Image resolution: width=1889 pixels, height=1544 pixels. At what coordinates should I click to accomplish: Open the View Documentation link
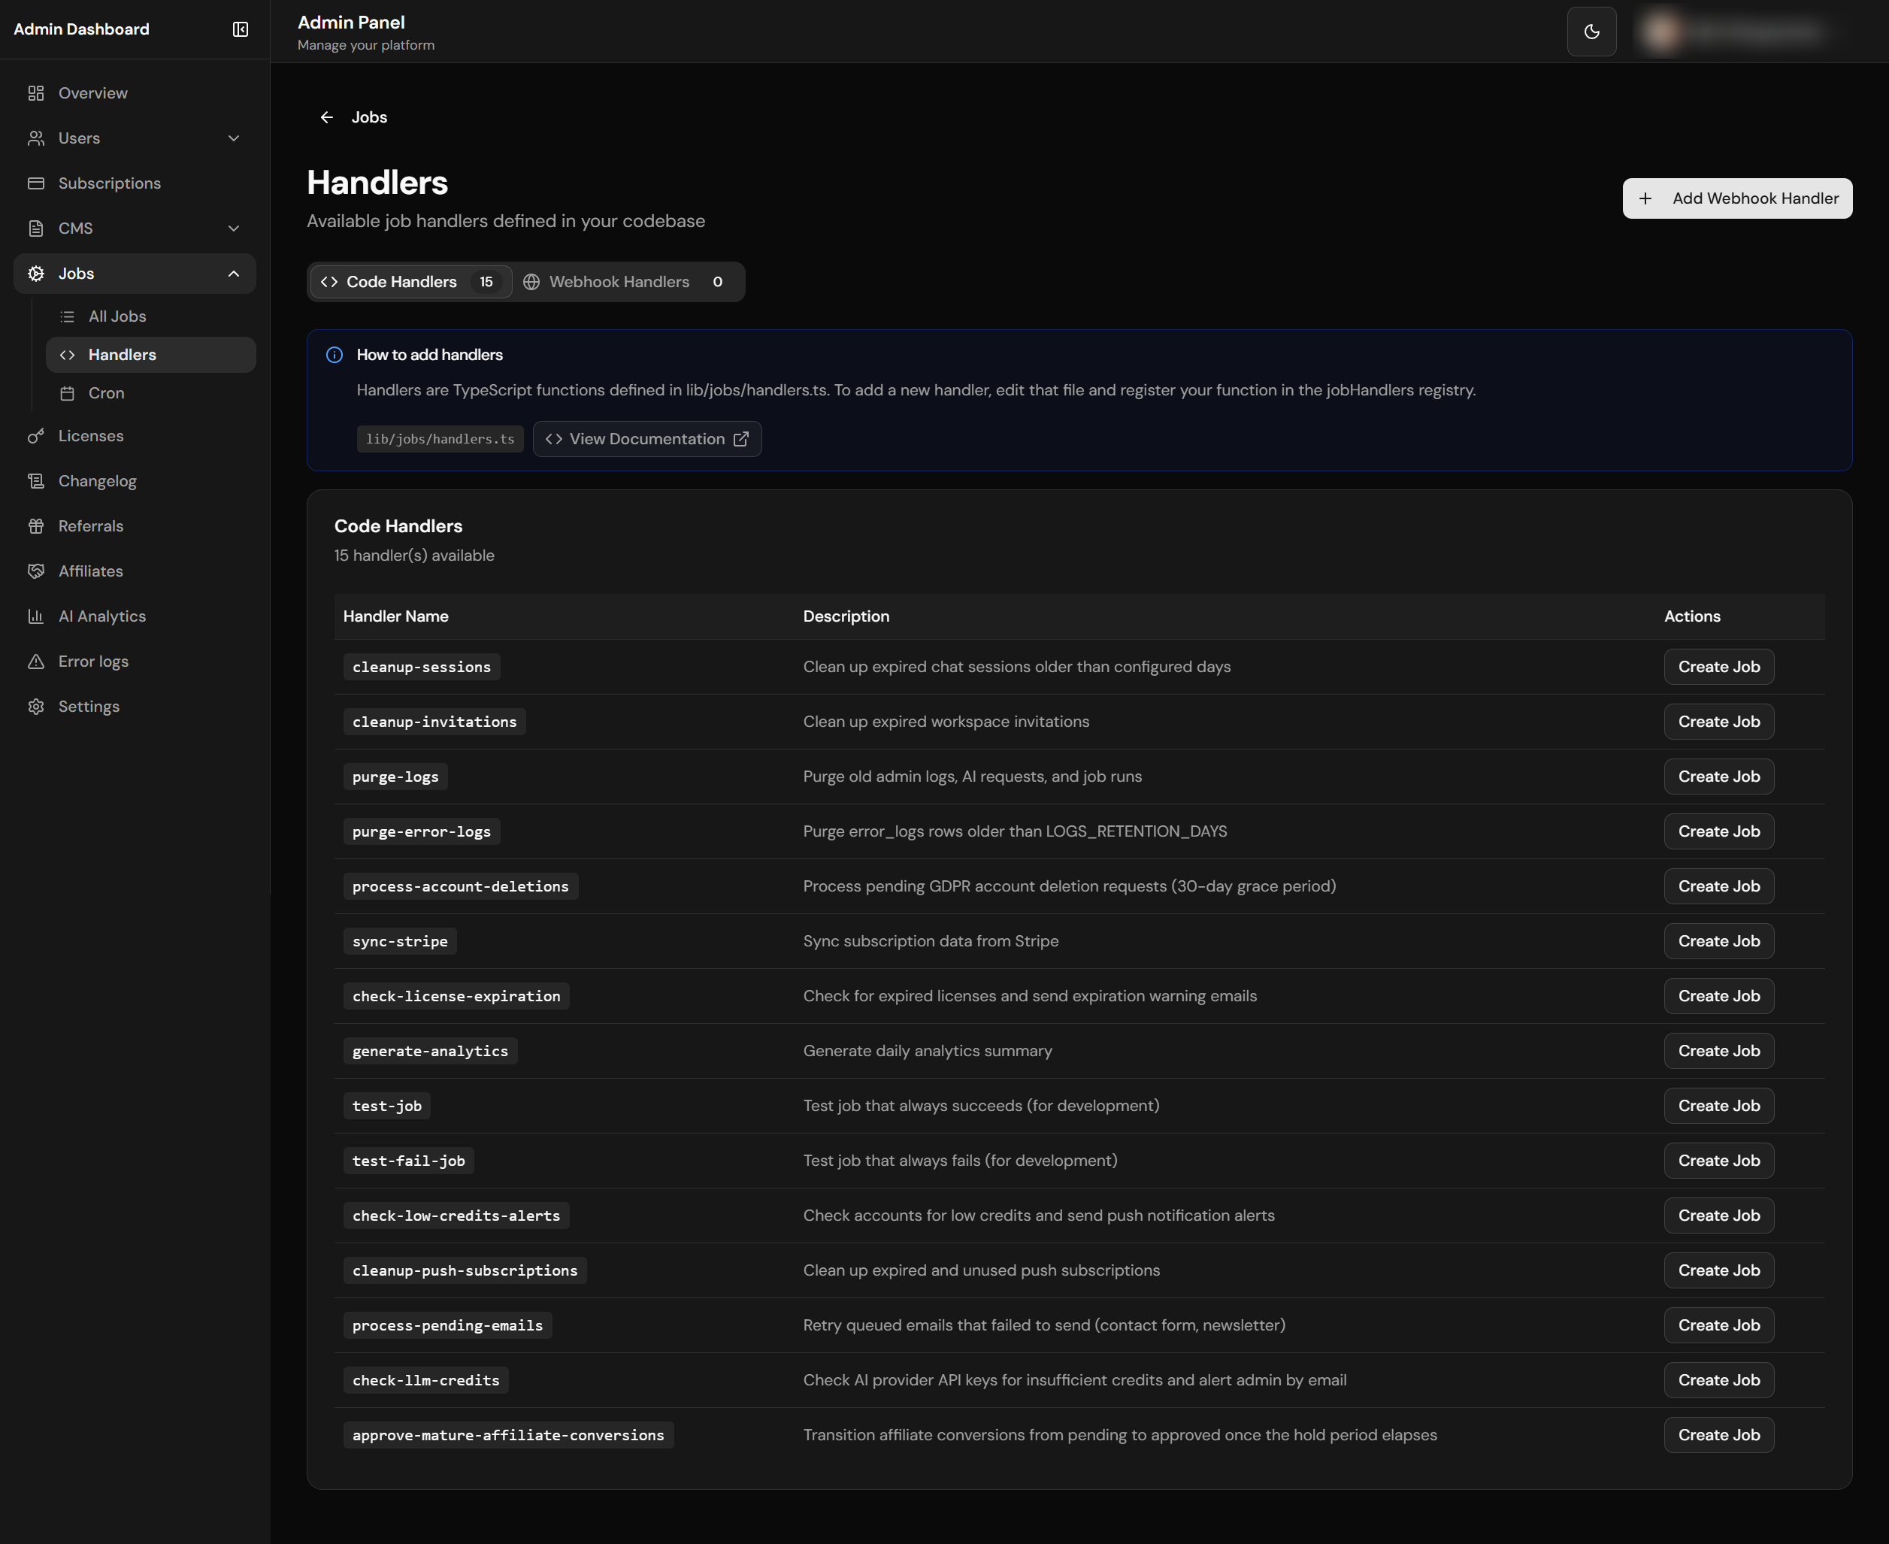646,439
